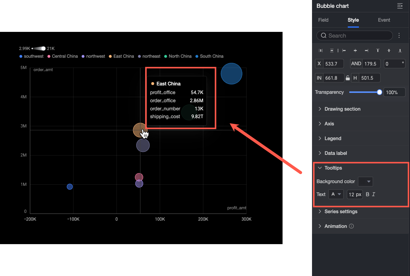Screen dimensions: 410x276
Task: Click the large South China bubble
Action: tap(231, 74)
